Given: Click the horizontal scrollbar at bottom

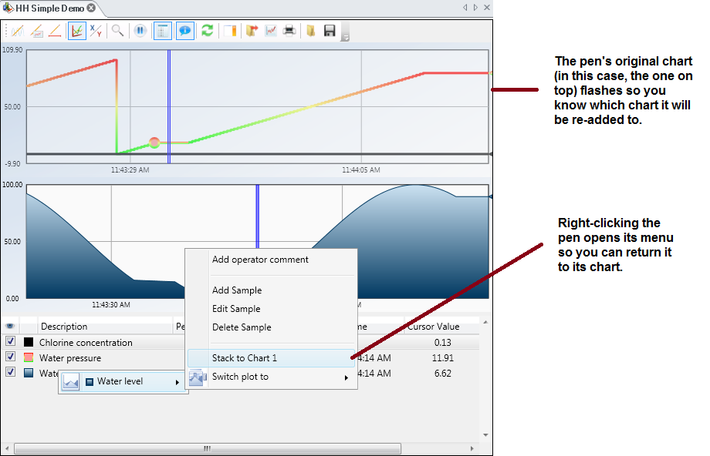Looking at the screenshot, I should [x=207, y=448].
